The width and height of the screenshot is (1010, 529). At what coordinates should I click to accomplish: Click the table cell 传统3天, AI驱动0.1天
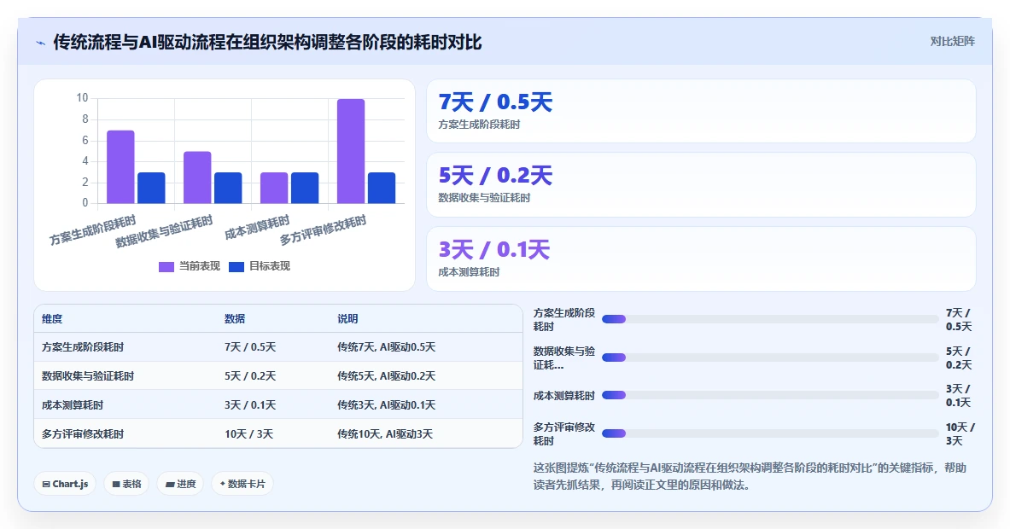(387, 404)
